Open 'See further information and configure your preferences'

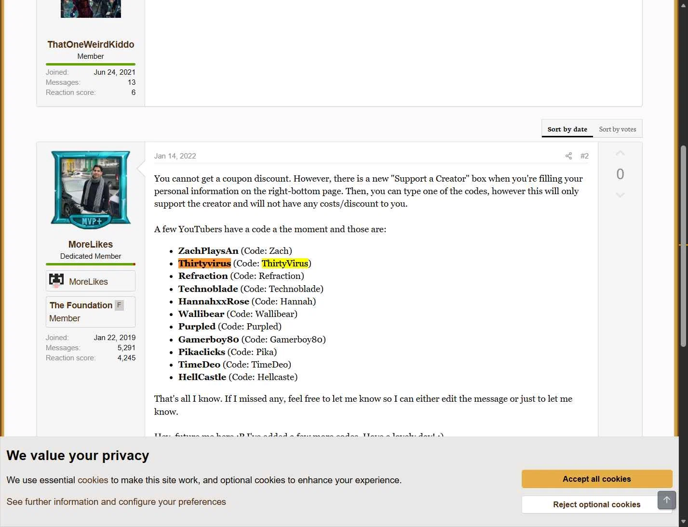pos(116,501)
